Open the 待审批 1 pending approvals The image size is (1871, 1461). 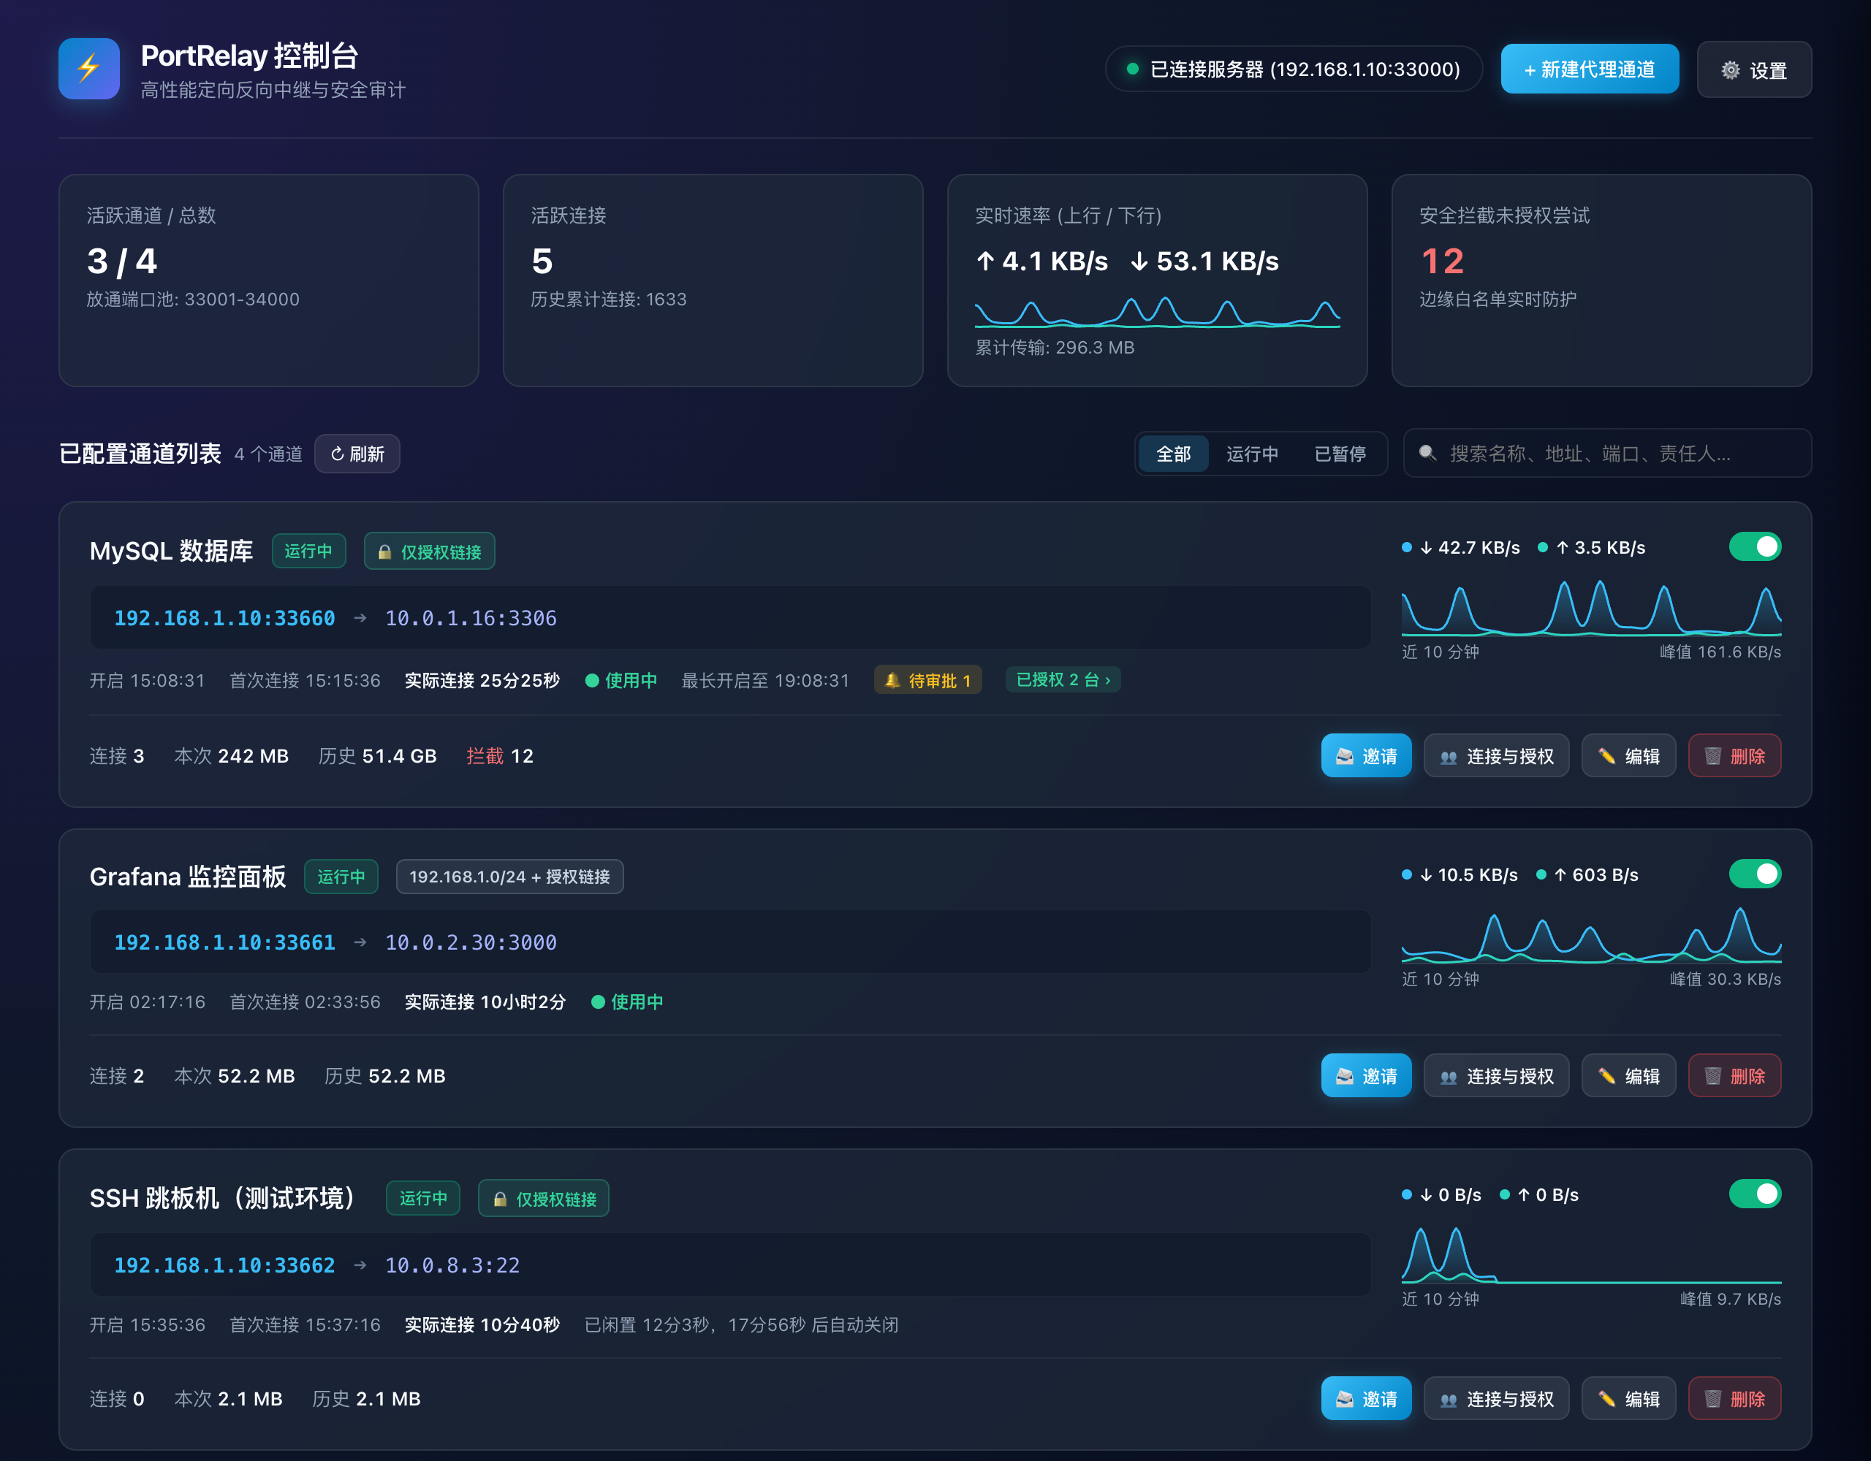[x=927, y=680]
